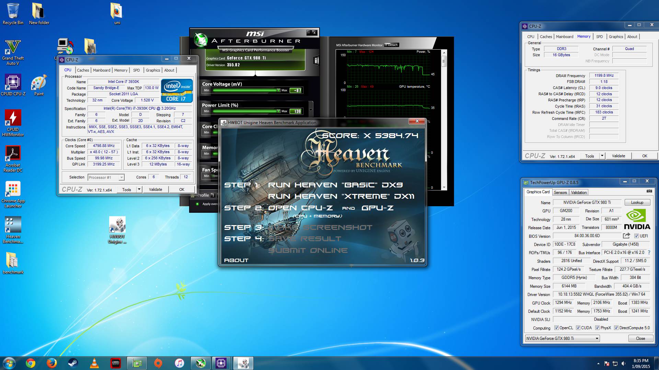The image size is (659, 370).
Task: Open the Recycle Bin desktop icon
Action: 13,14
